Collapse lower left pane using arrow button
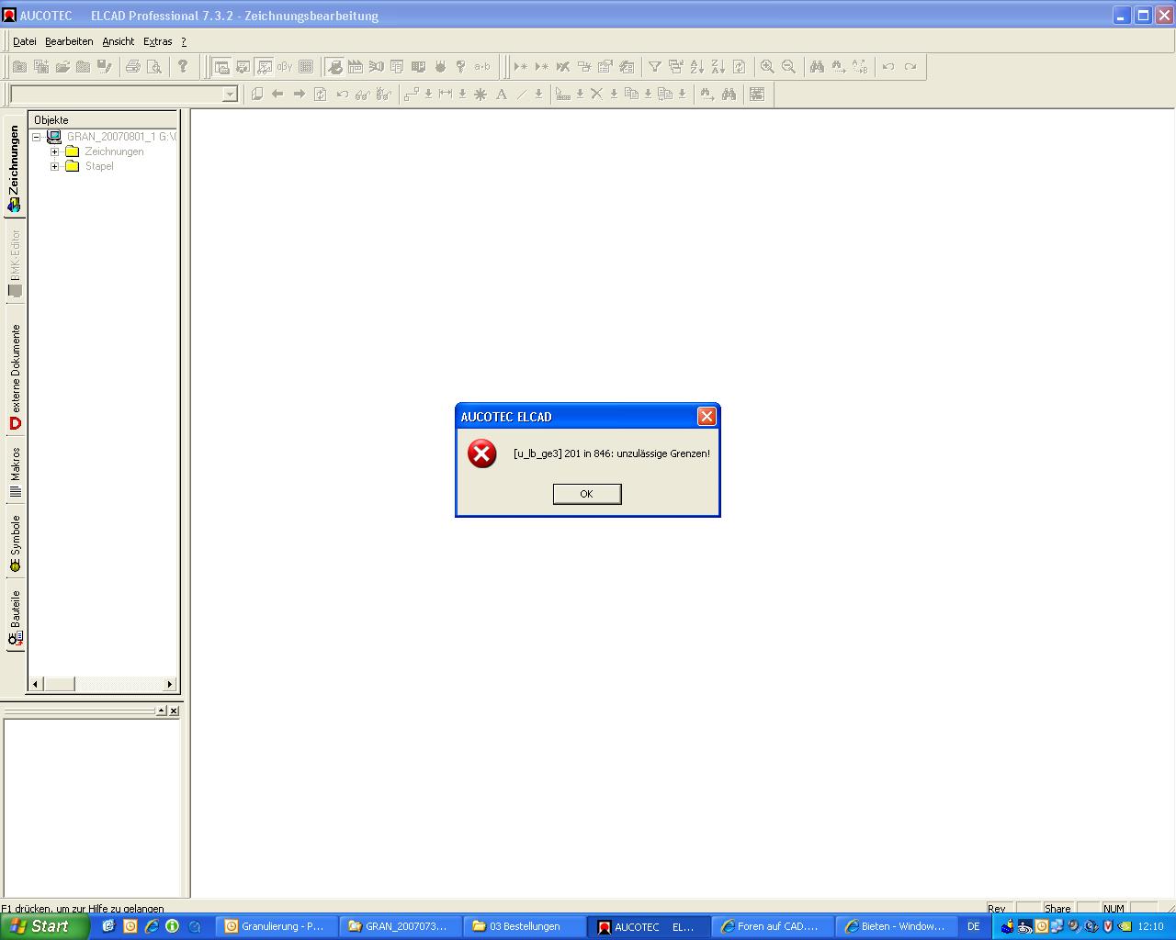 [162, 711]
